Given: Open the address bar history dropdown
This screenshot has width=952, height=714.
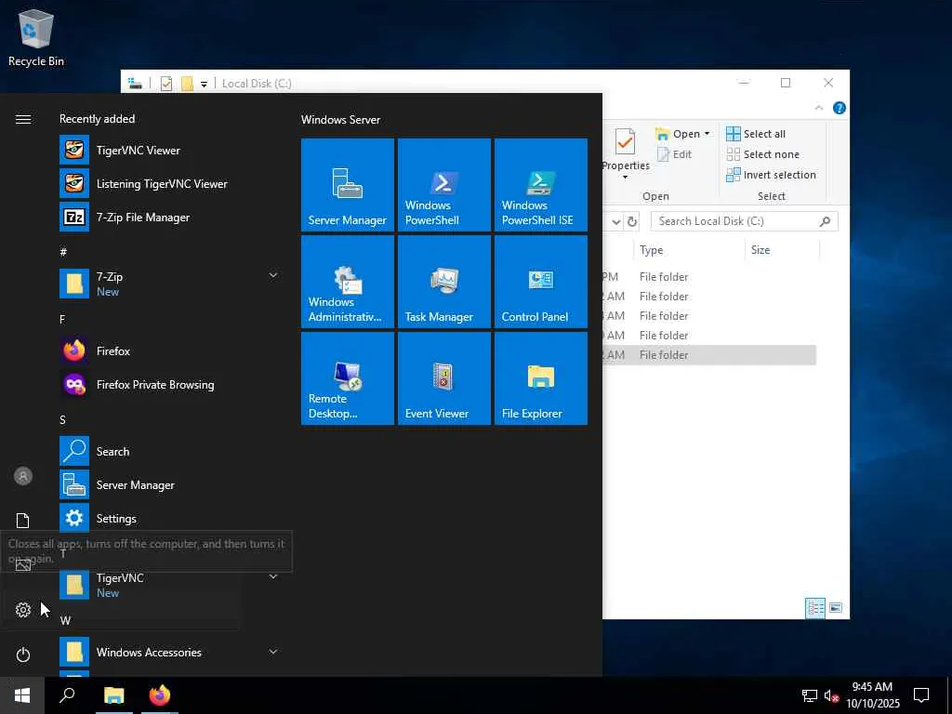Looking at the screenshot, I should [x=616, y=221].
